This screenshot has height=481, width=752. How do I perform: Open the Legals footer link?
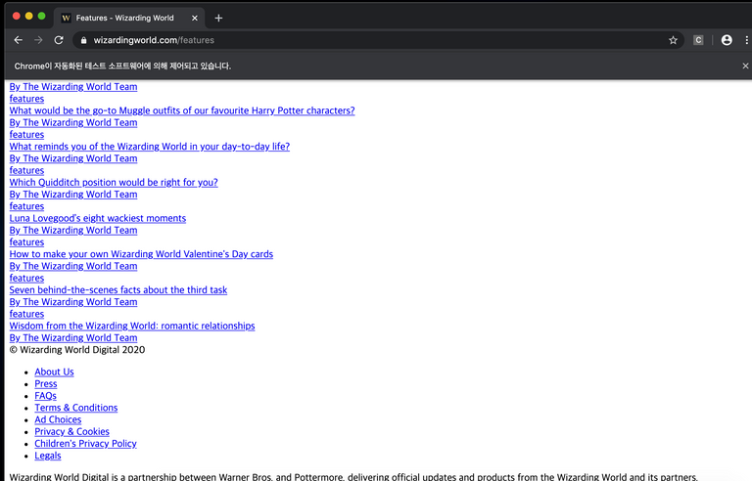click(x=47, y=457)
